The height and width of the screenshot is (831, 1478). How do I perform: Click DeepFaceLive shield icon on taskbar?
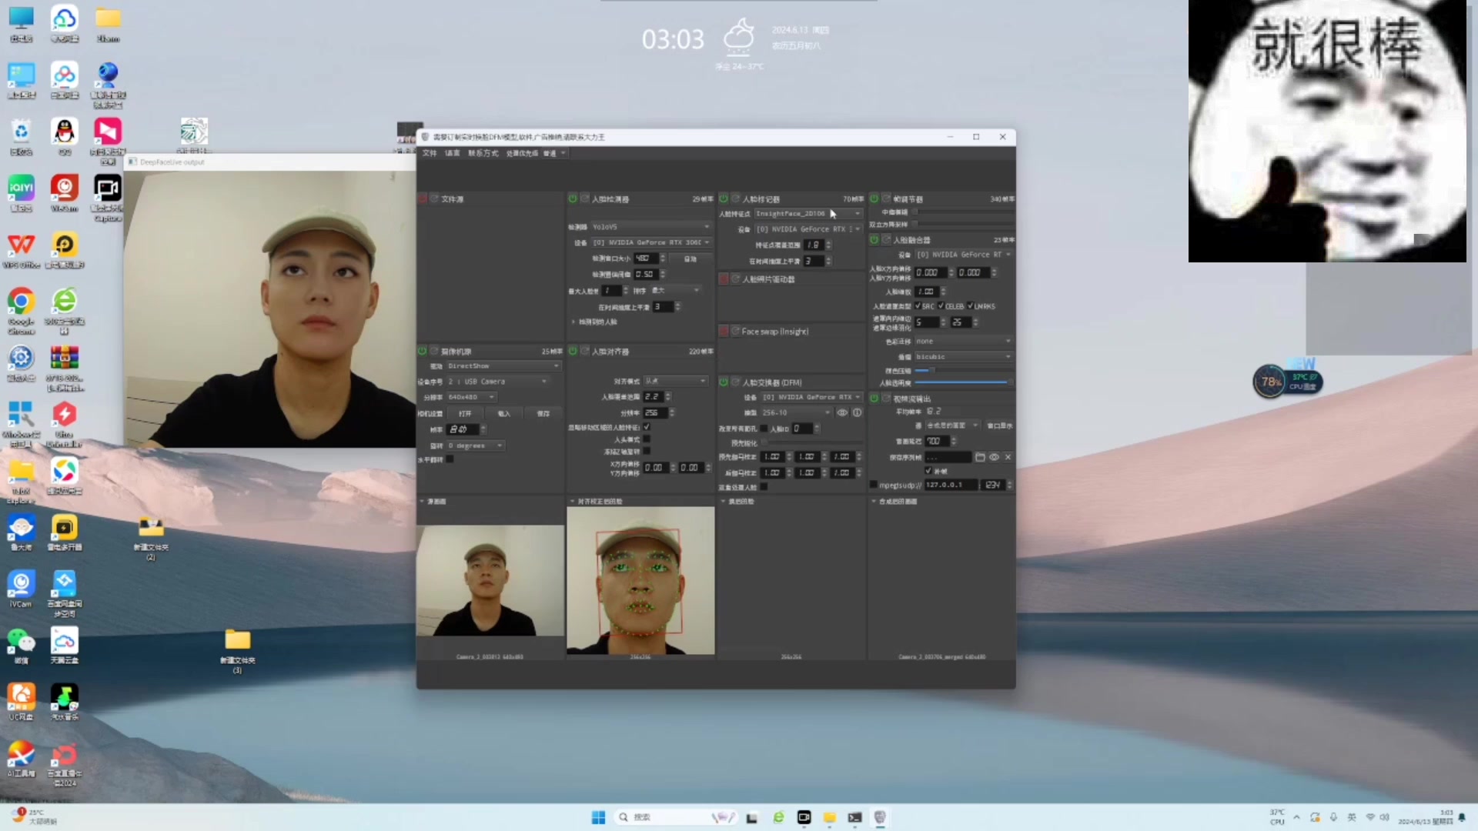pyautogui.click(x=880, y=817)
